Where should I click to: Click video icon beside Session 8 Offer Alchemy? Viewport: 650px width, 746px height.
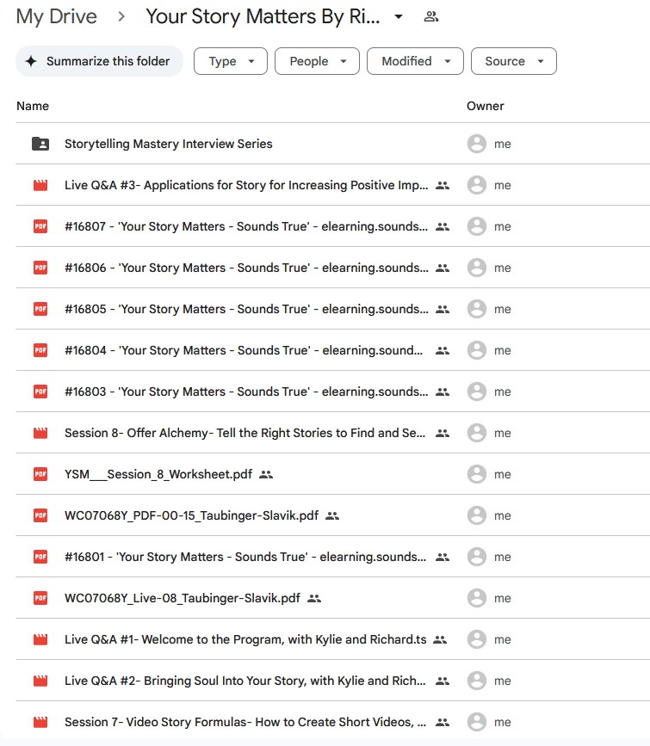pyautogui.click(x=40, y=433)
